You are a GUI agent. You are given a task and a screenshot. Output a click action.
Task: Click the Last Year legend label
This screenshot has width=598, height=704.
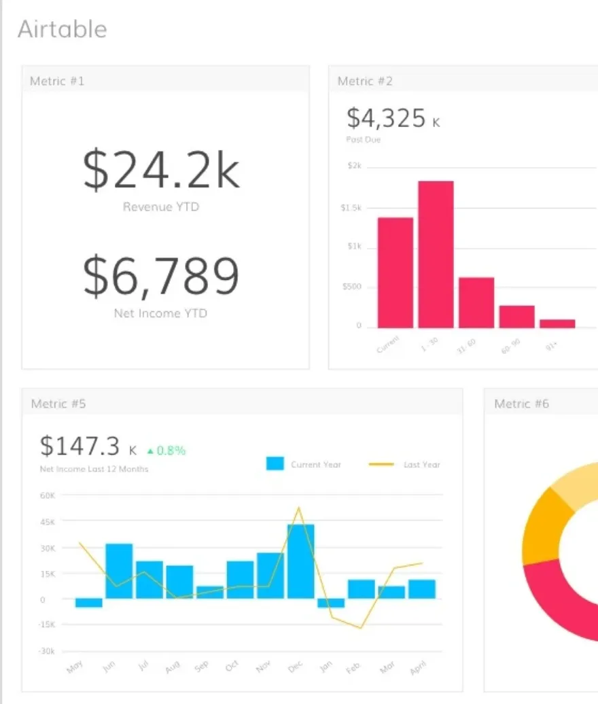click(421, 465)
